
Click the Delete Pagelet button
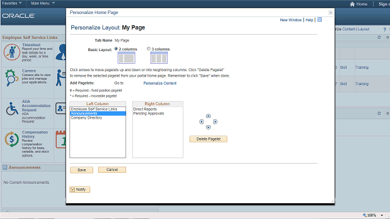208,139
